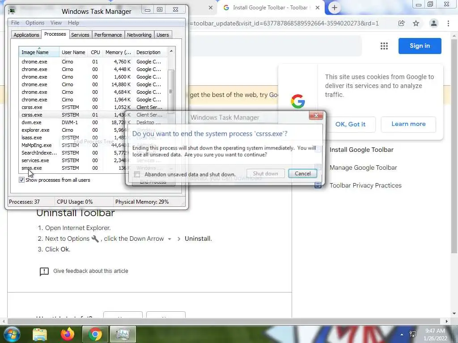Viewport: 458px width, 343px height.
Task: Click the Chrome horizontal scrollbar right arrow
Action: pos(447,321)
